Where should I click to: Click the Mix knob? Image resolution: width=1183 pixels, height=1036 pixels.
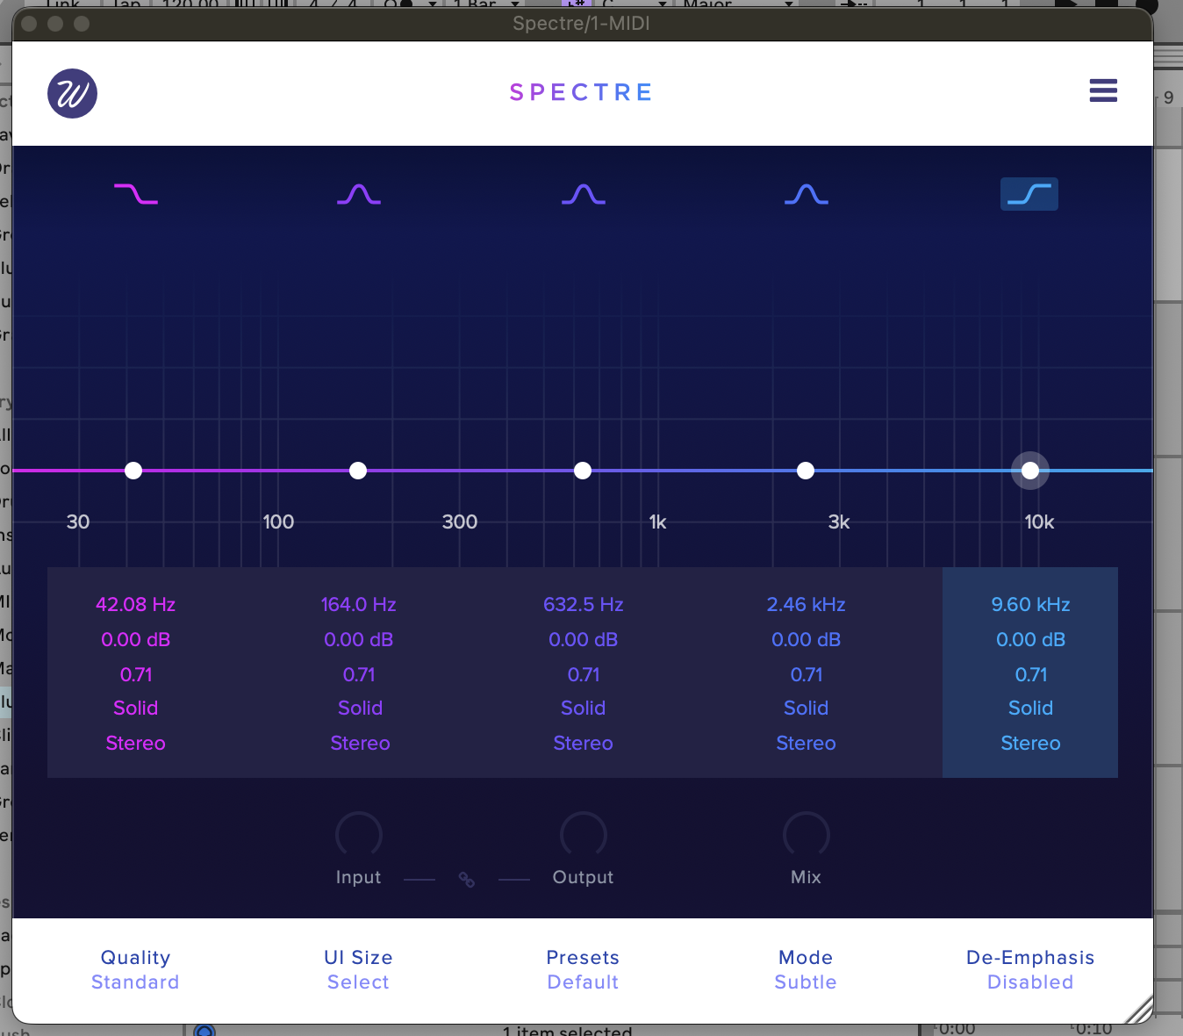point(806,835)
